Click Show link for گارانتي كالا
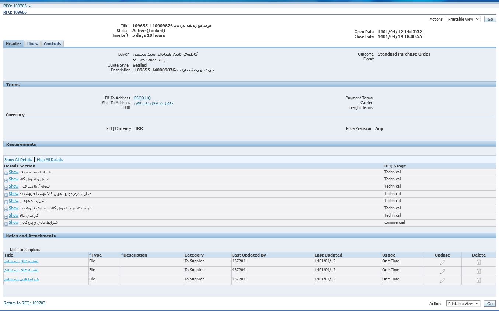499x311 pixels. pos(14,215)
